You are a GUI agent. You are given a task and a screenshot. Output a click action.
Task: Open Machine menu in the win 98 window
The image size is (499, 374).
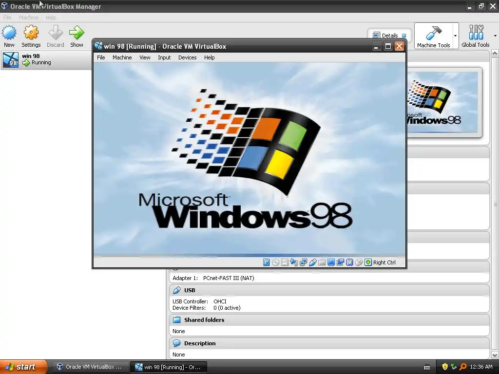click(122, 57)
